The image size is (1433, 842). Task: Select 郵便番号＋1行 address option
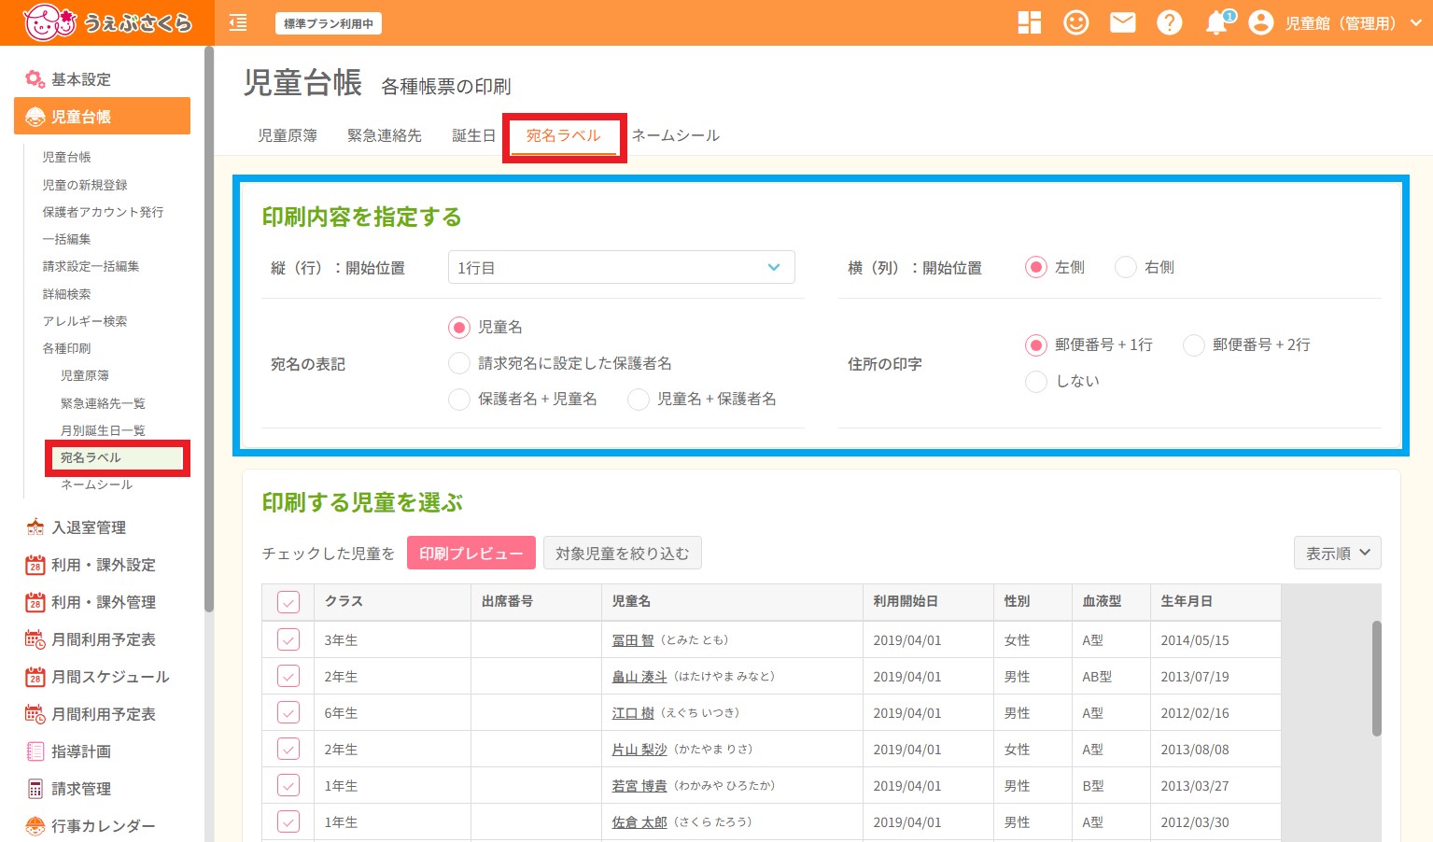1035,345
